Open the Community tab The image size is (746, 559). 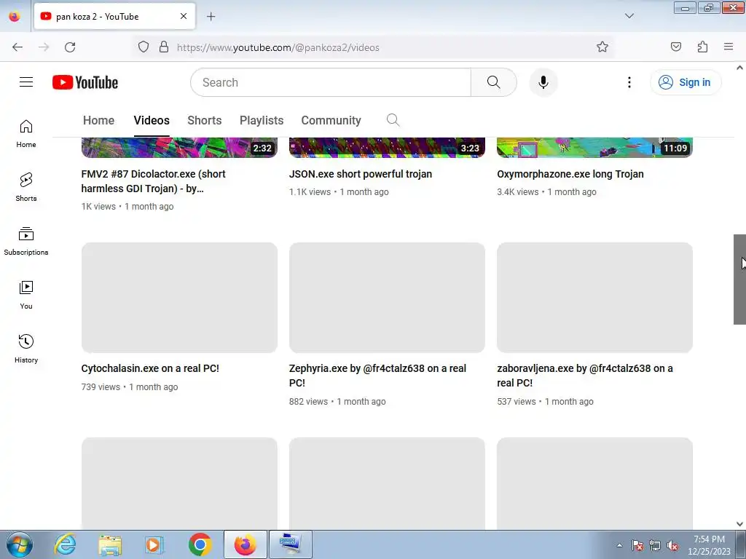(x=331, y=120)
